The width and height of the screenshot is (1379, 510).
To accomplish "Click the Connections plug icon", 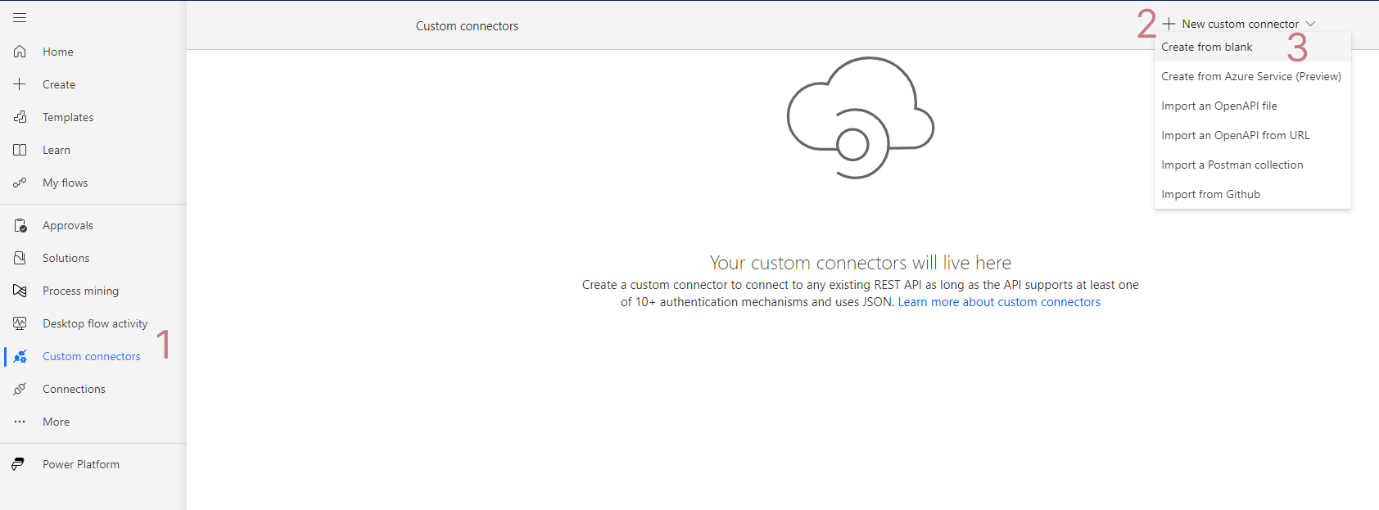I will tap(20, 389).
